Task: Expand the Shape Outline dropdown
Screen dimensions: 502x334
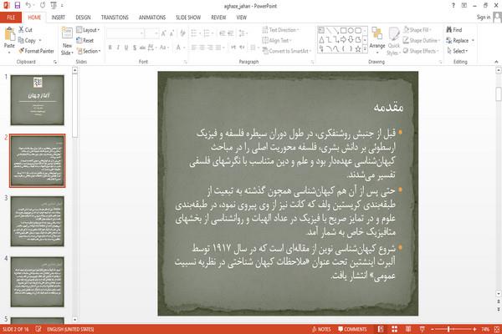Action: tap(422, 40)
